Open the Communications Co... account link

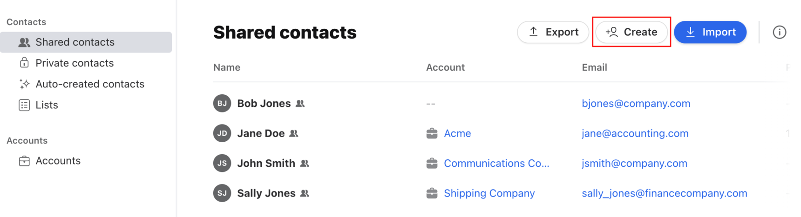[x=496, y=163]
